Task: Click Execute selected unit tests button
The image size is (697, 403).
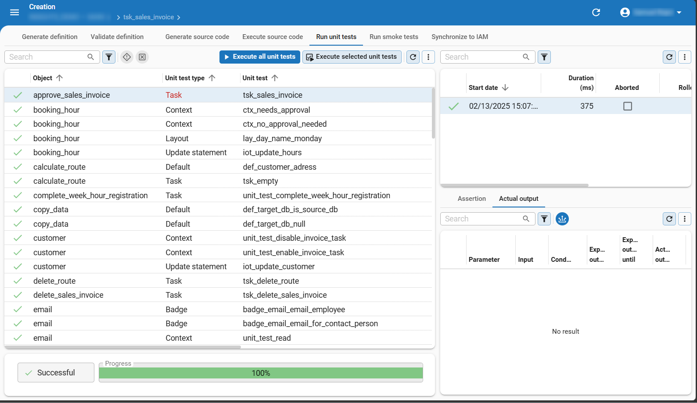Action: (352, 57)
